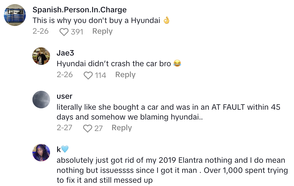This screenshot has width=294, height=186.
Task: Click the 'user' username
Action: pos(65,96)
